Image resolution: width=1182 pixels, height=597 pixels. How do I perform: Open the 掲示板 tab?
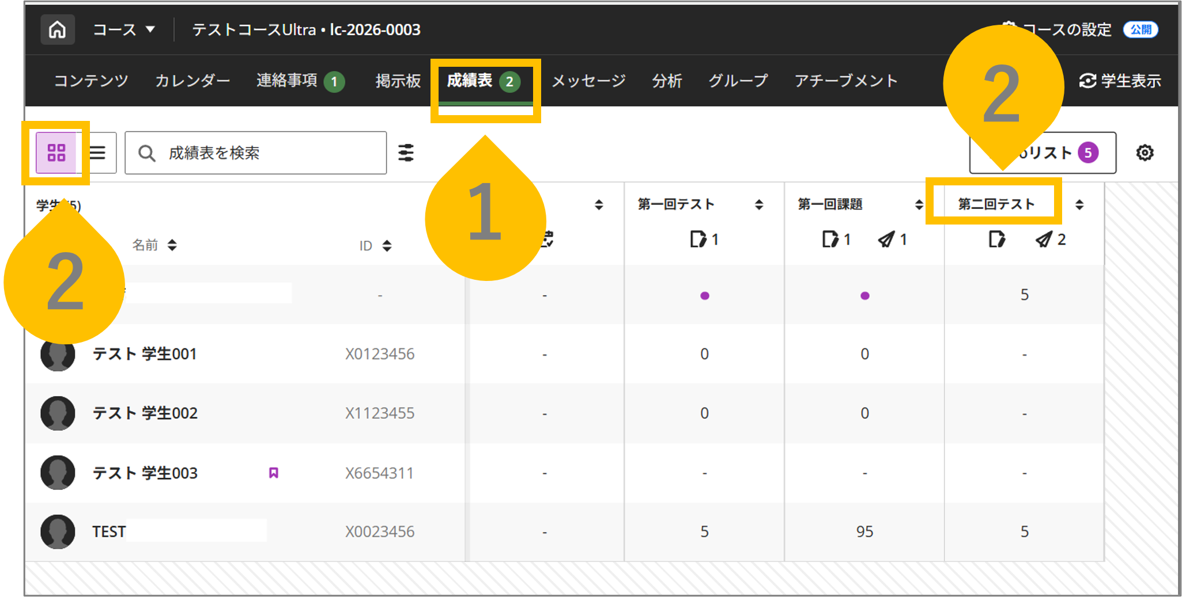click(x=398, y=81)
